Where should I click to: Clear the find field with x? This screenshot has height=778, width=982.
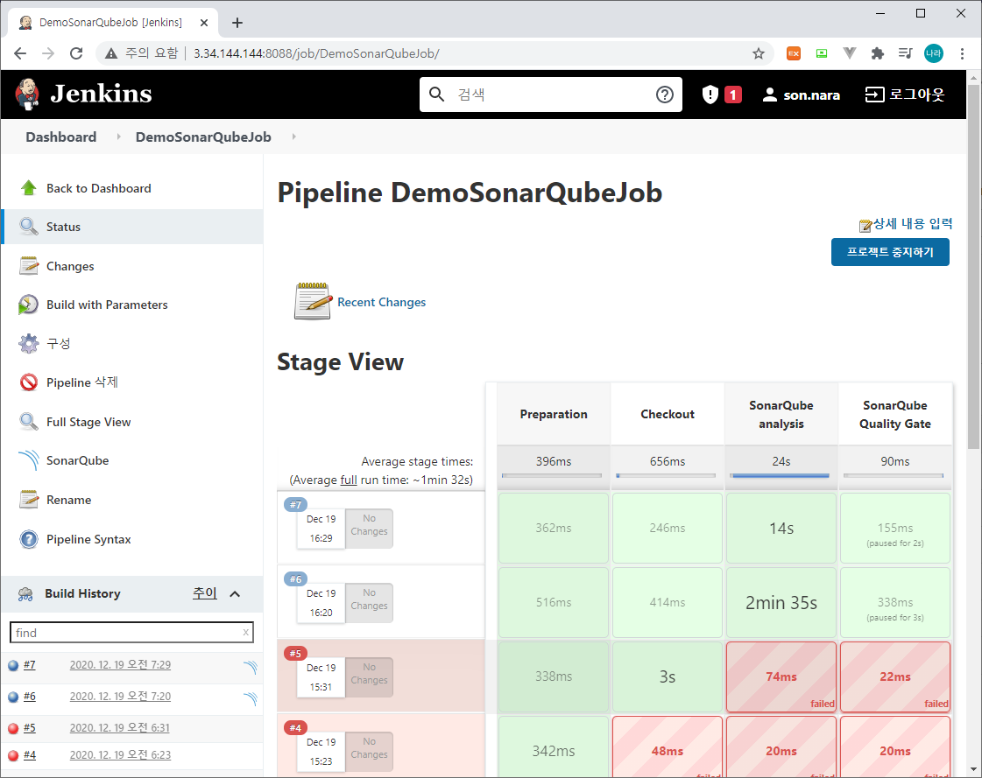point(245,633)
